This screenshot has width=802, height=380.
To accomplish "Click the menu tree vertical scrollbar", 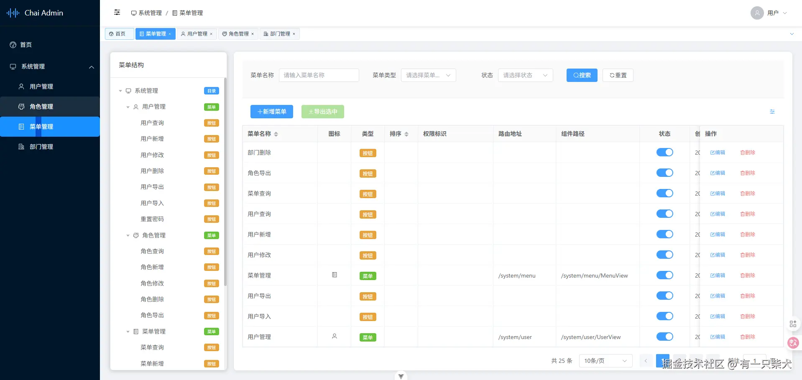I will (225, 182).
